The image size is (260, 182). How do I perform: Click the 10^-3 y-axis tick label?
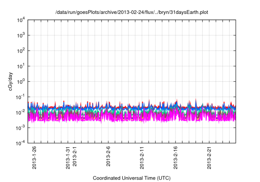click(x=20, y=128)
